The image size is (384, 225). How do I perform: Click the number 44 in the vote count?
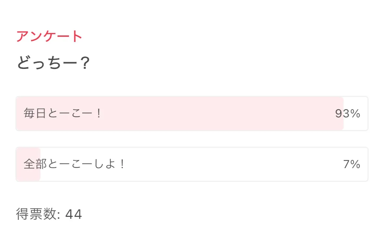click(x=74, y=215)
